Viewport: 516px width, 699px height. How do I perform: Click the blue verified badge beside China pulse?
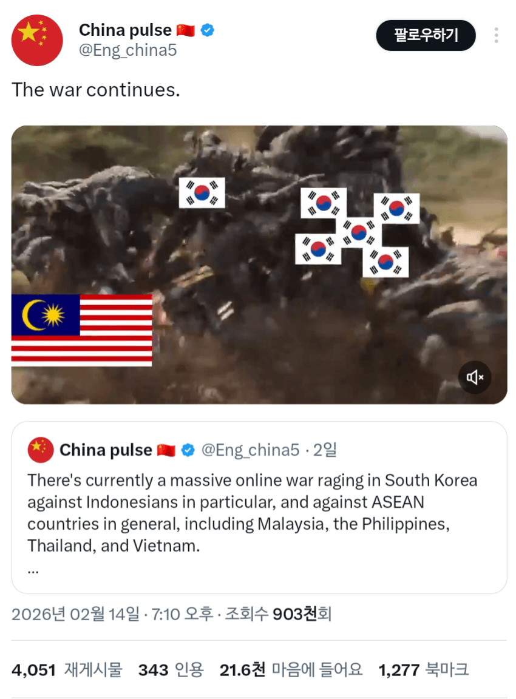tap(207, 30)
